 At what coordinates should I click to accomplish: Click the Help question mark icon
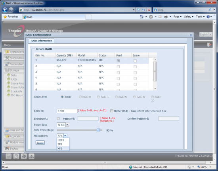pyautogui.click(x=208, y=17)
